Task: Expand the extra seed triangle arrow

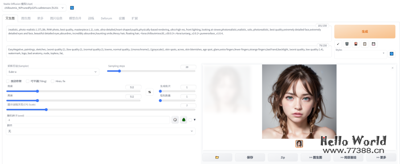Action: tap(195, 120)
